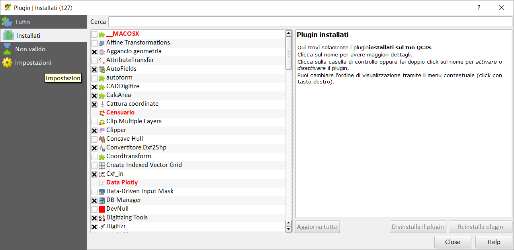The image size is (514, 250).
Task: Click the Digitizing Tools plugin icon
Action: 102,218
